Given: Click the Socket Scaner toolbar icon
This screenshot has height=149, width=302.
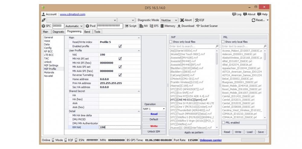Looking at the screenshot, I should (x=207, y=26).
